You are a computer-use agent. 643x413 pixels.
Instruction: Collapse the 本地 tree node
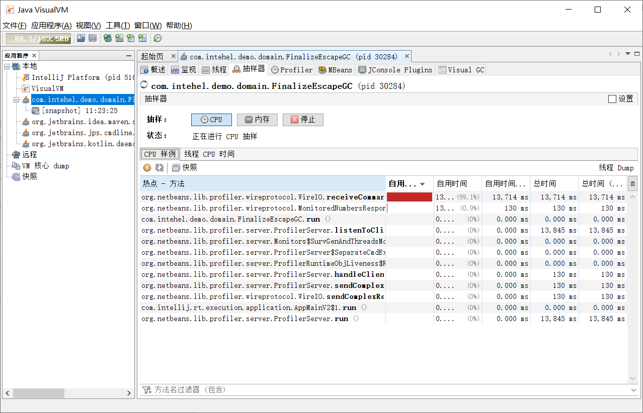7,66
